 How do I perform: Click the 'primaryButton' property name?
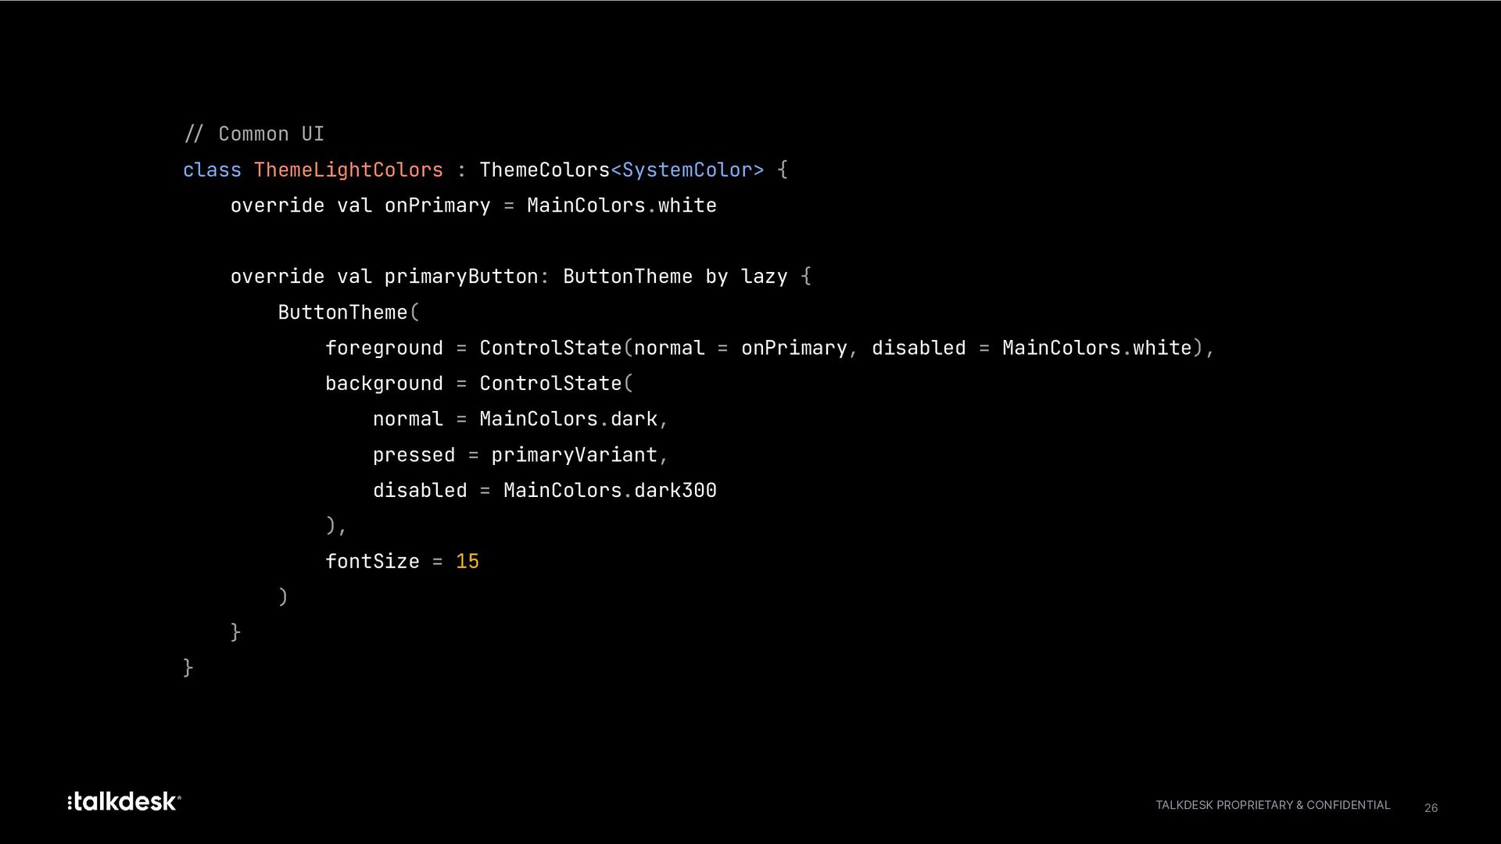pos(461,277)
